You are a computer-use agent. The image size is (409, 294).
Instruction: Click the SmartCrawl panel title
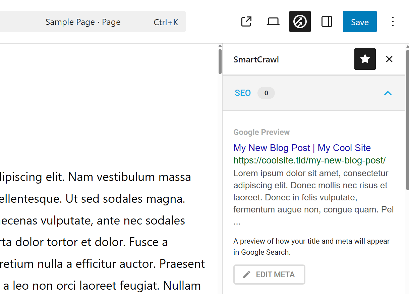(x=256, y=59)
